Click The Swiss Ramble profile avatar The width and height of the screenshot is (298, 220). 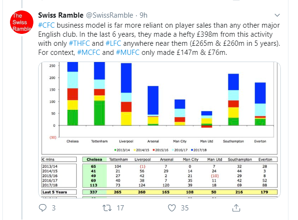[x=21, y=22]
